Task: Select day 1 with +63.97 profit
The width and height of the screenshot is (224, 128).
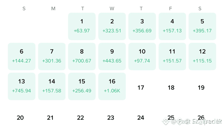Action: click(82, 26)
